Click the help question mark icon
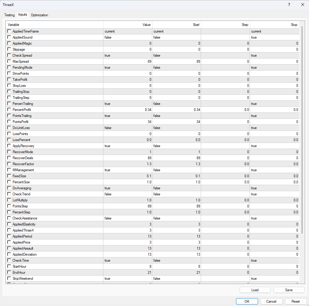This screenshot has height=306, width=309. (289, 5)
